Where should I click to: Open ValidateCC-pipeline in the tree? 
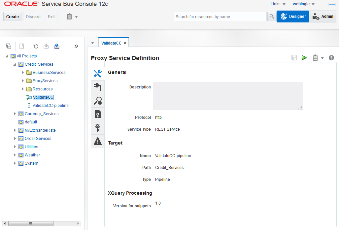pos(51,106)
